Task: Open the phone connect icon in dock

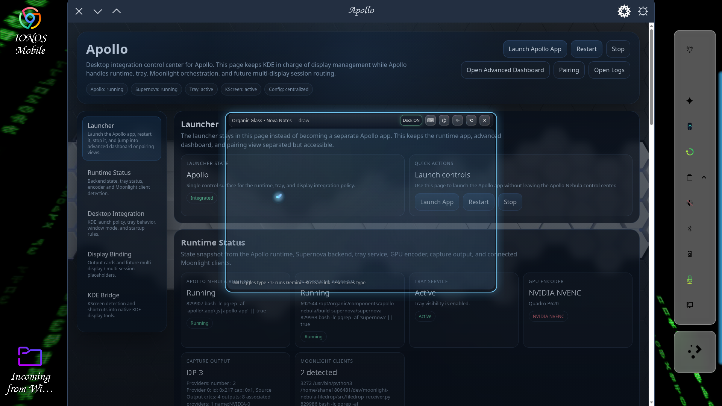Action: 690,126
